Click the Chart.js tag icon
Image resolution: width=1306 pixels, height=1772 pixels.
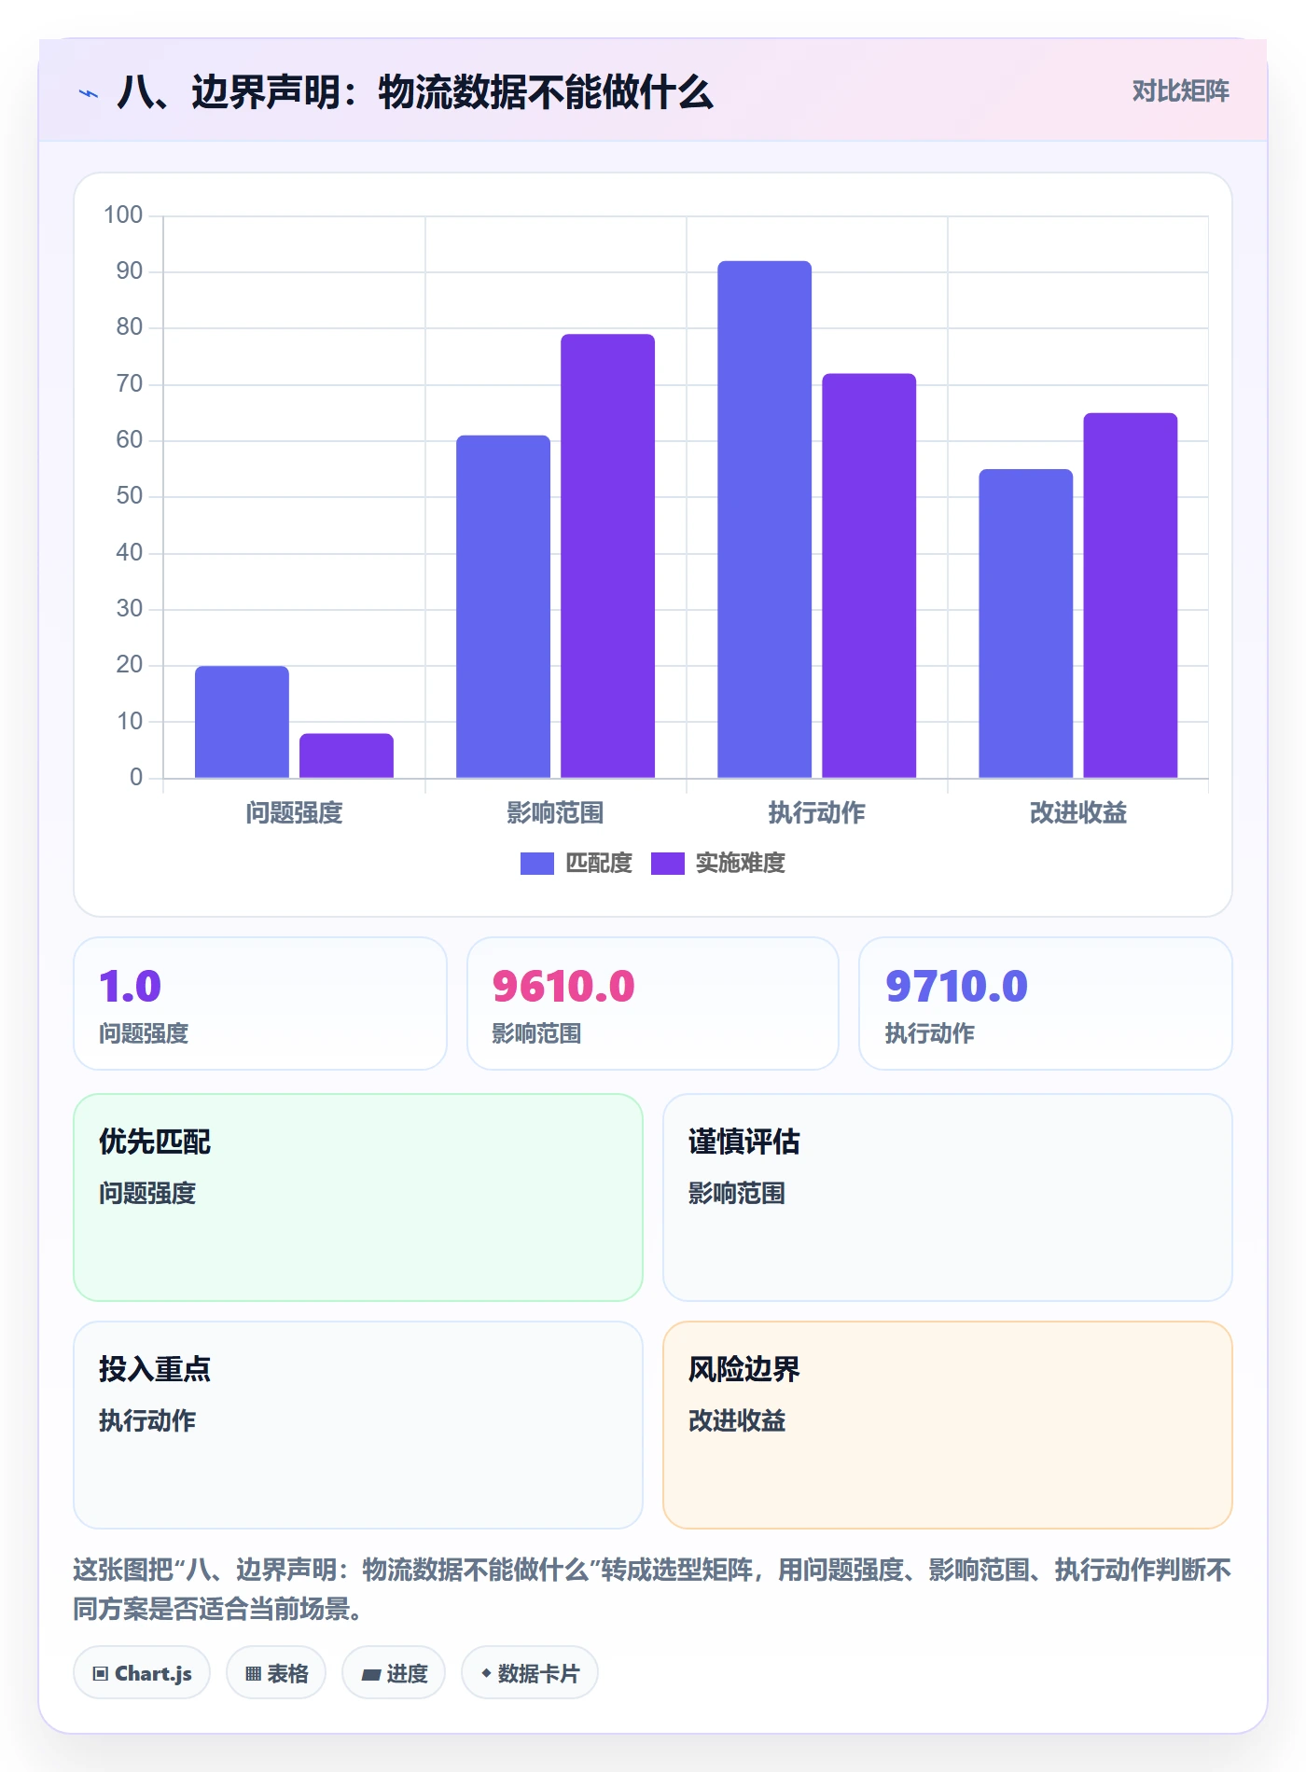[x=101, y=1673]
